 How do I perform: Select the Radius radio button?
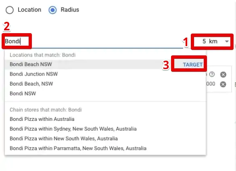[x=52, y=10]
